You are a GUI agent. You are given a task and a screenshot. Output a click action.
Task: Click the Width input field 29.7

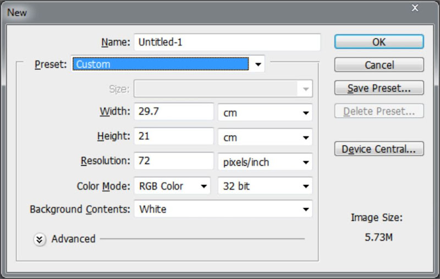coord(174,111)
